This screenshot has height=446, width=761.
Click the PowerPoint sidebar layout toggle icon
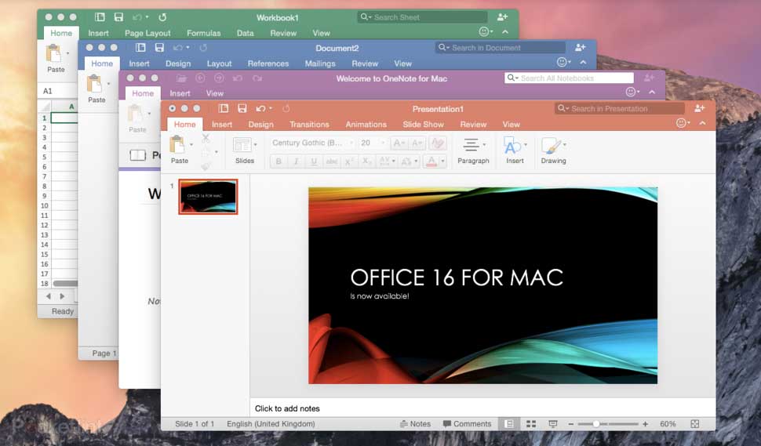[x=224, y=109]
